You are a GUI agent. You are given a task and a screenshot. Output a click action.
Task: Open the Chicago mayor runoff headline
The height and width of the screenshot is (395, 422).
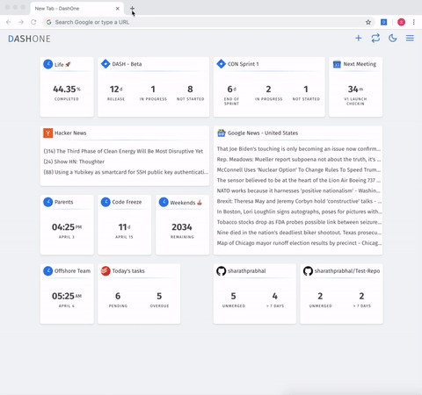click(x=299, y=243)
